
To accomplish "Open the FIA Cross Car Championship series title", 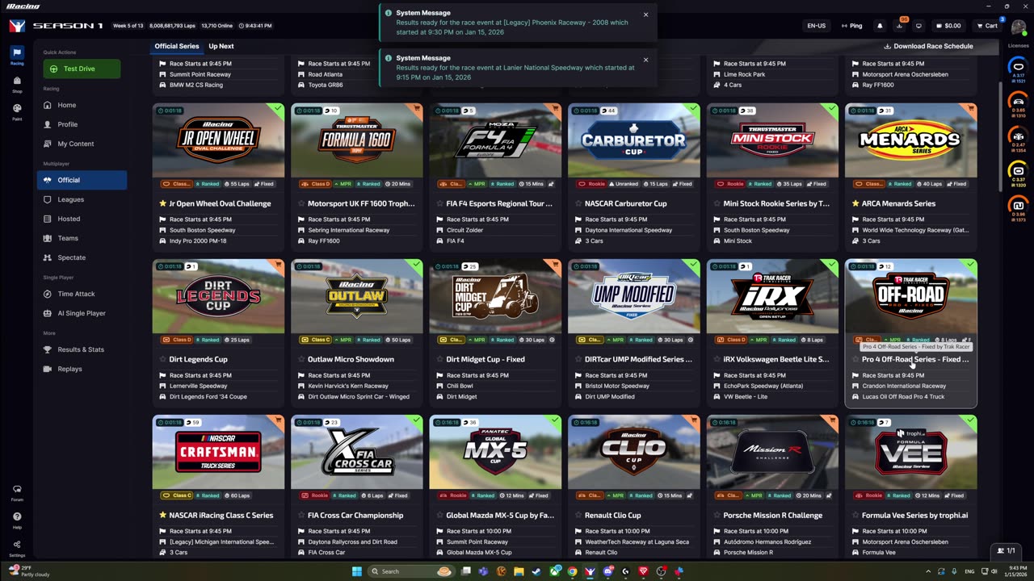I will [x=355, y=515].
